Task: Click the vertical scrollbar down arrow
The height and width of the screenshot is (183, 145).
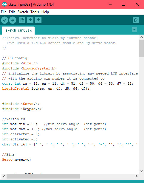Action: (x=141, y=171)
